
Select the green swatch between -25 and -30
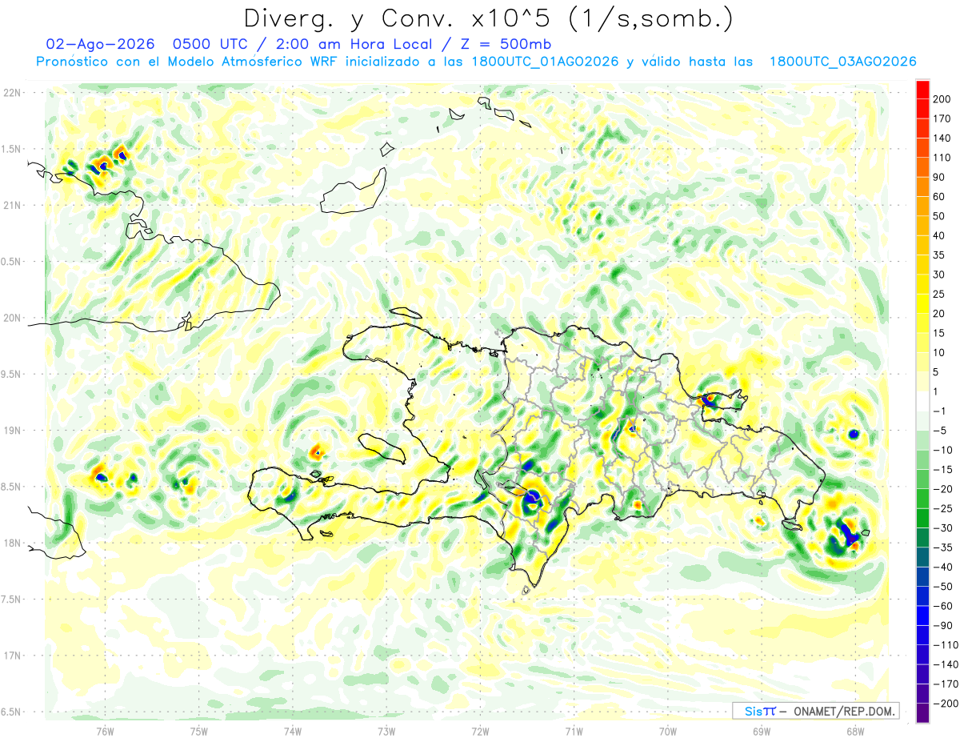coord(922,518)
